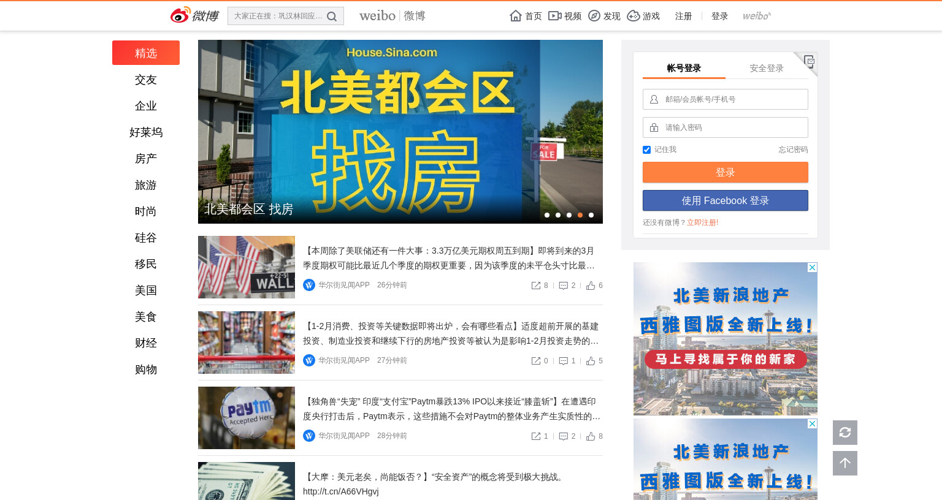Select 好莱坞 category

click(x=146, y=132)
